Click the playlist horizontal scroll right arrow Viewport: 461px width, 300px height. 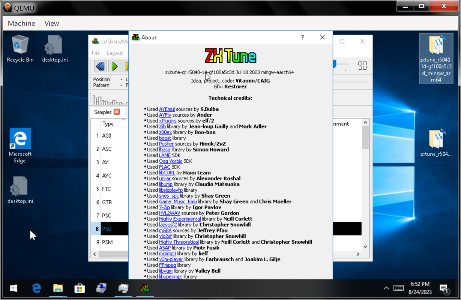coord(358,254)
